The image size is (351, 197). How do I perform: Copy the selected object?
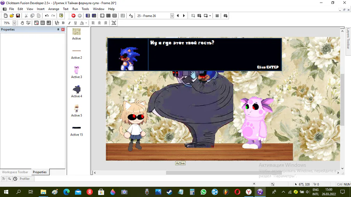click(32, 16)
